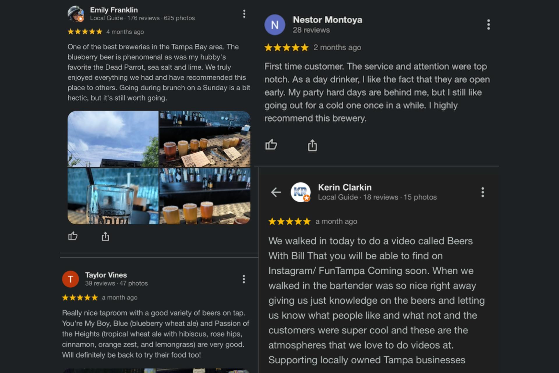Open Emily Franklin's reviewer name link
The height and width of the screenshot is (373, 559).
click(x=114, y=10)
